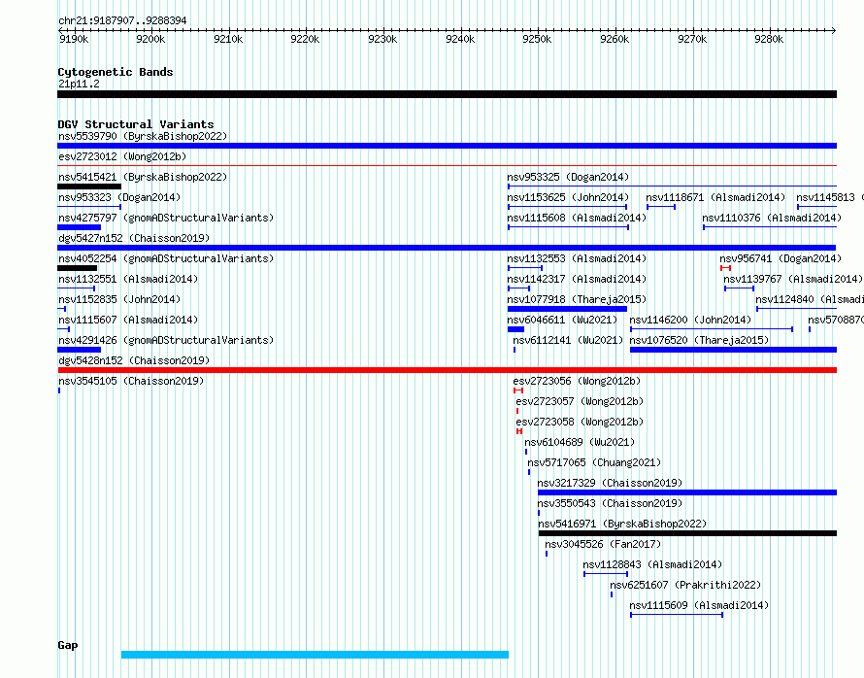Click the blue nsv3217329 variant bar
Image resolution: width=864 pixels, height=678 pixels.
[x=687, y=492]
